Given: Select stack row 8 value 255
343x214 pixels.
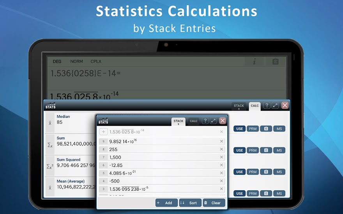Looking at the screenshot, I should (162, 149).
